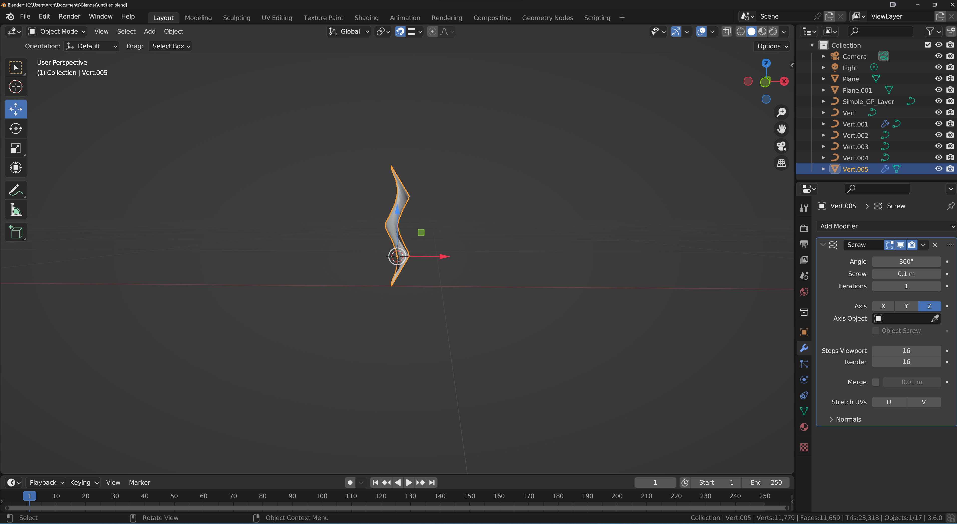Open the Playback dropdown in timeline
The height and width of the screenshot is (524, 957).
(x=46, y=482)
